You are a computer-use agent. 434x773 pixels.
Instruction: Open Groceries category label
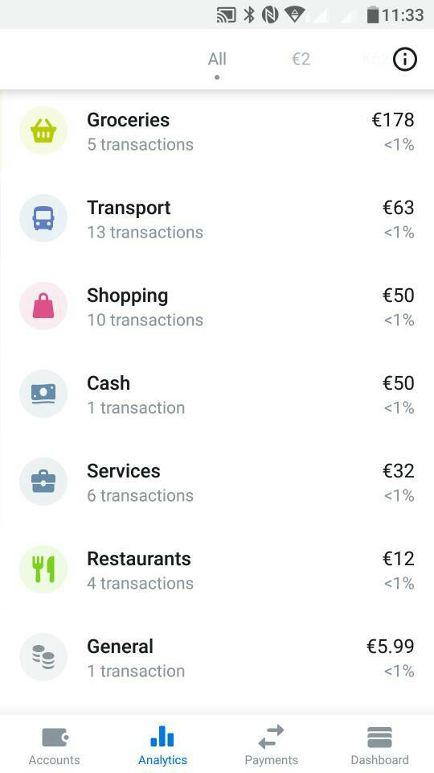pyautogui.click(x=128, y=120)
